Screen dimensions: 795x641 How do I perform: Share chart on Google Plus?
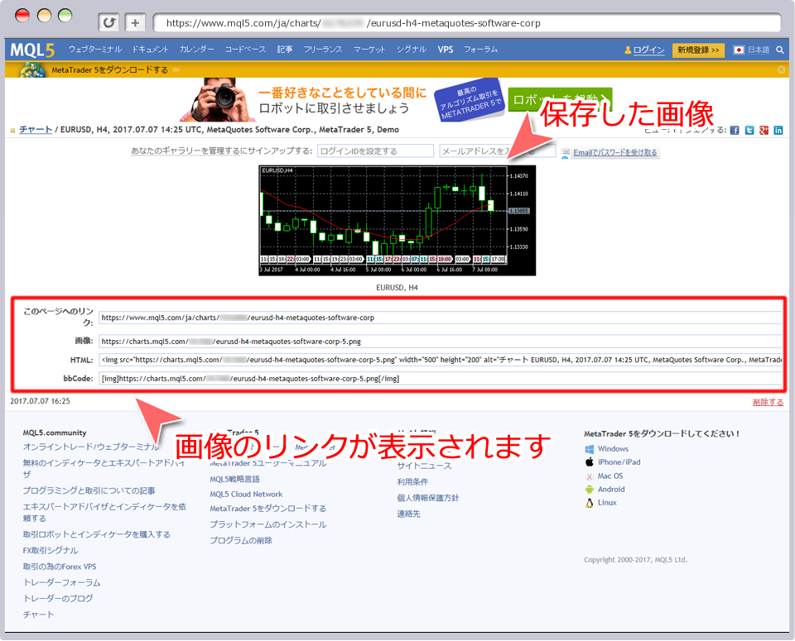(764, 130)
